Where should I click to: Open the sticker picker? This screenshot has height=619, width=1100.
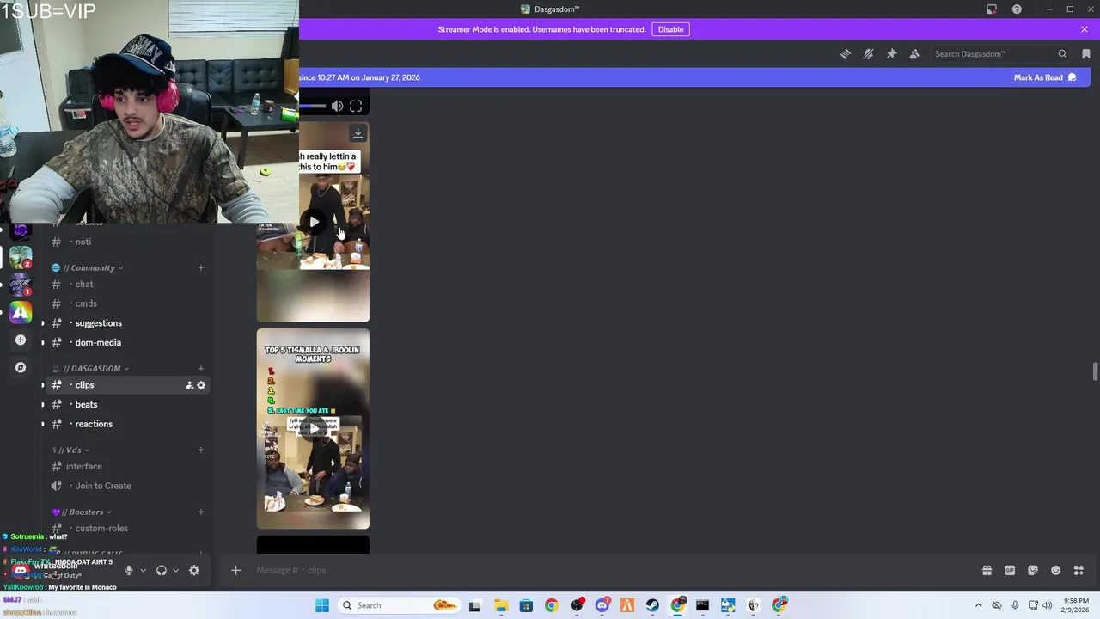[x=1033, y=570]
